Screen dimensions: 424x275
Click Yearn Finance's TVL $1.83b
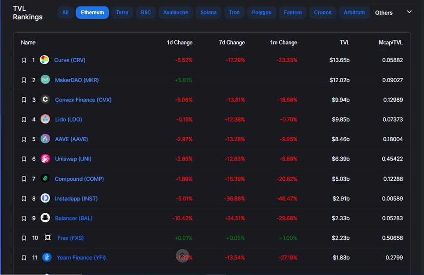341,258
